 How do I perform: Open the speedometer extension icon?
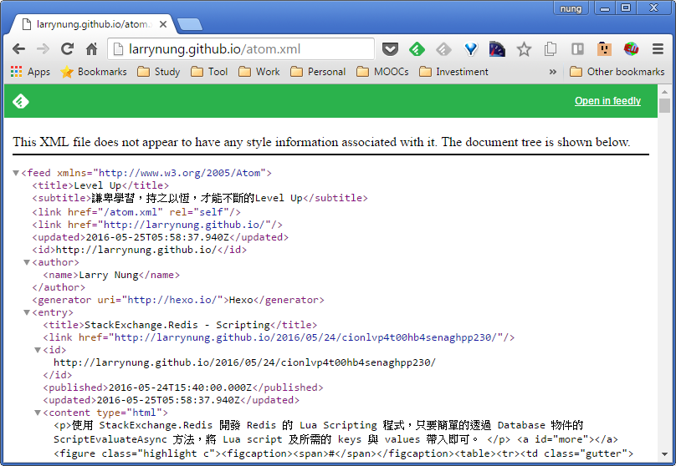pos(497,49)
